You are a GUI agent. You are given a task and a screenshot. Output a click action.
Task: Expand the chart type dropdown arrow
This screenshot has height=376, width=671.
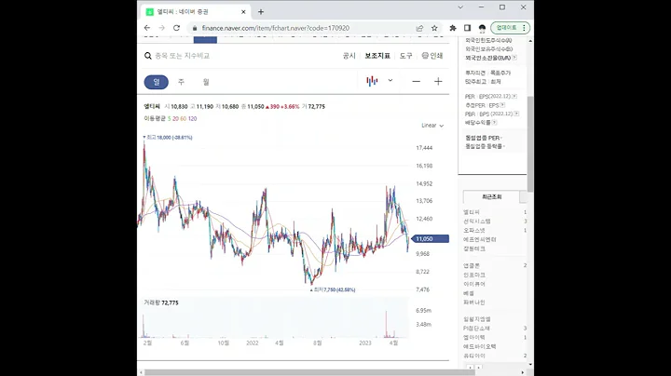pyautogui.click(x=390, y=80)
